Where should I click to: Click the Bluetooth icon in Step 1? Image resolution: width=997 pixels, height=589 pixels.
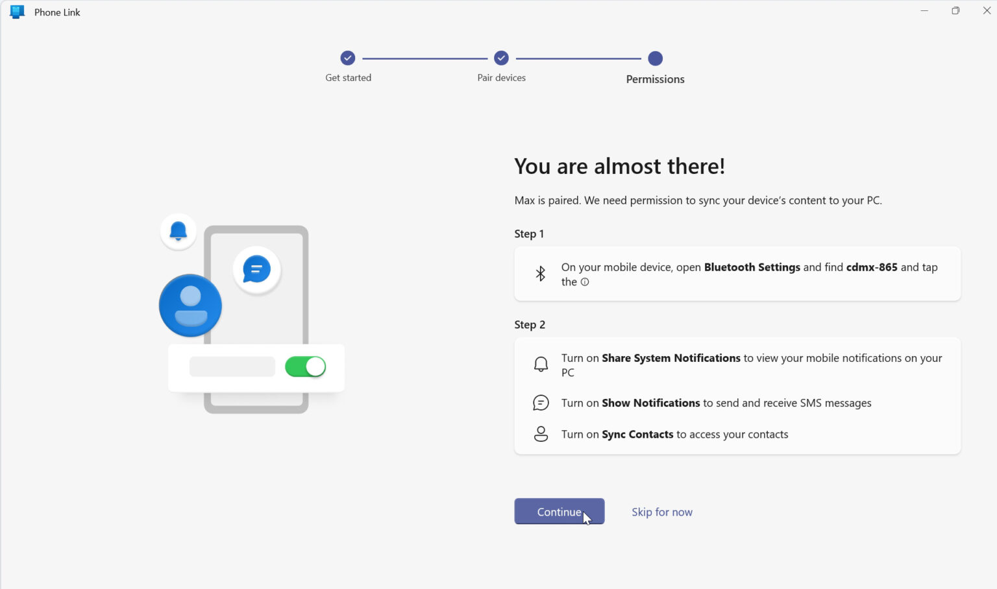coord(540,274)
